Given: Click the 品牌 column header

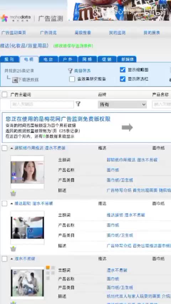Looking at the screenshot, I should 102,95.
